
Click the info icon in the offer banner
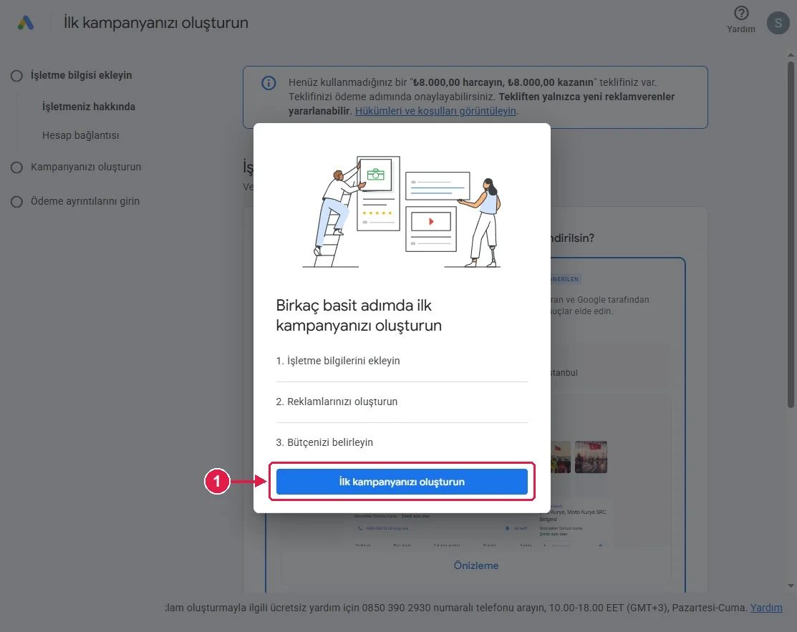[269, 83]
